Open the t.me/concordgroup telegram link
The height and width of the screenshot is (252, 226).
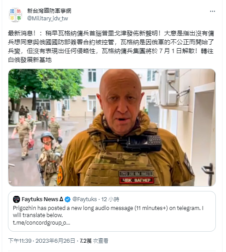point(41,223)
